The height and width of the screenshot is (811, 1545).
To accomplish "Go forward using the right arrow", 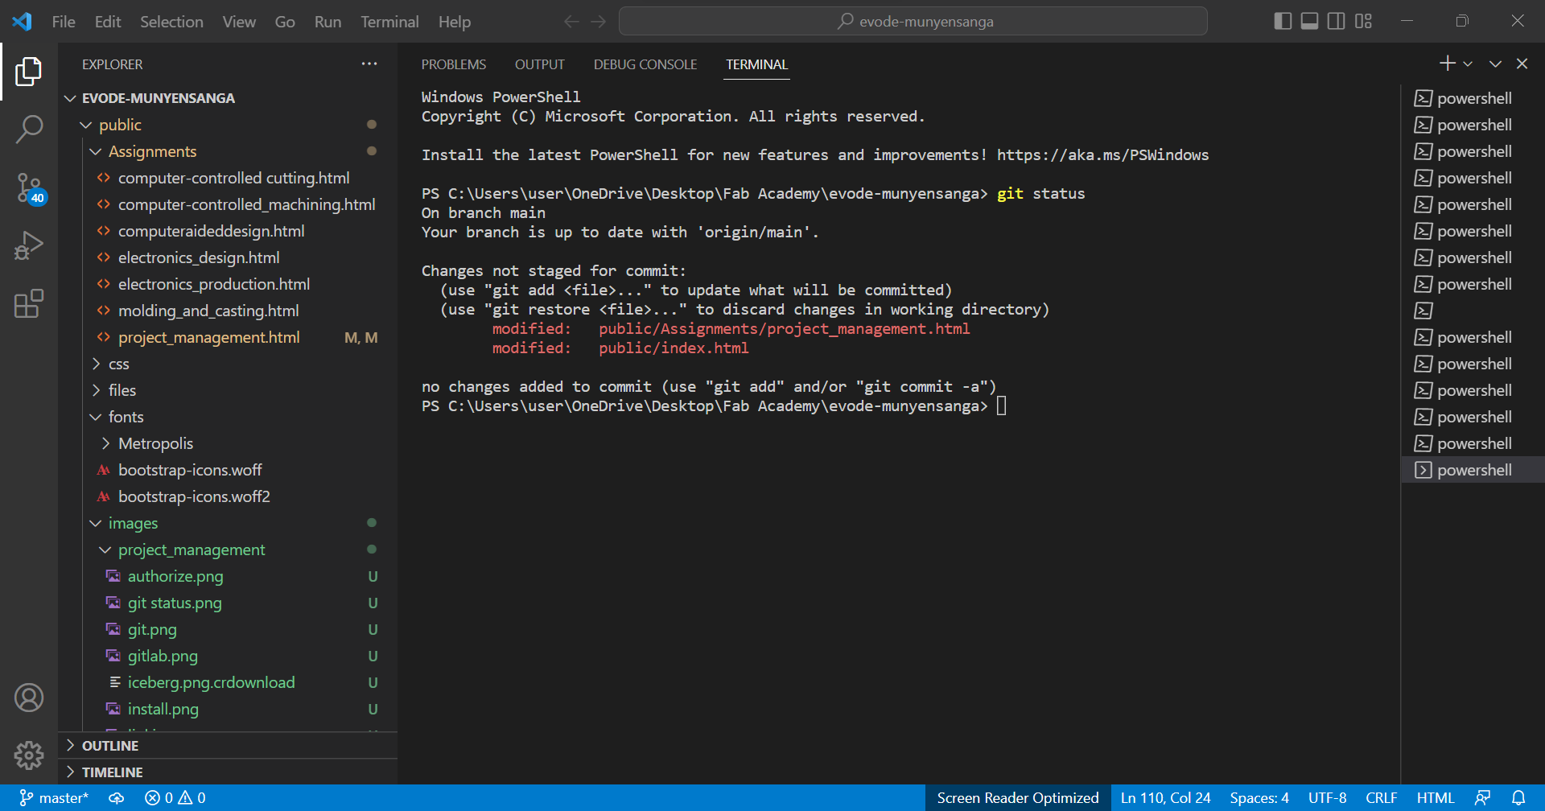I will 598,22.
